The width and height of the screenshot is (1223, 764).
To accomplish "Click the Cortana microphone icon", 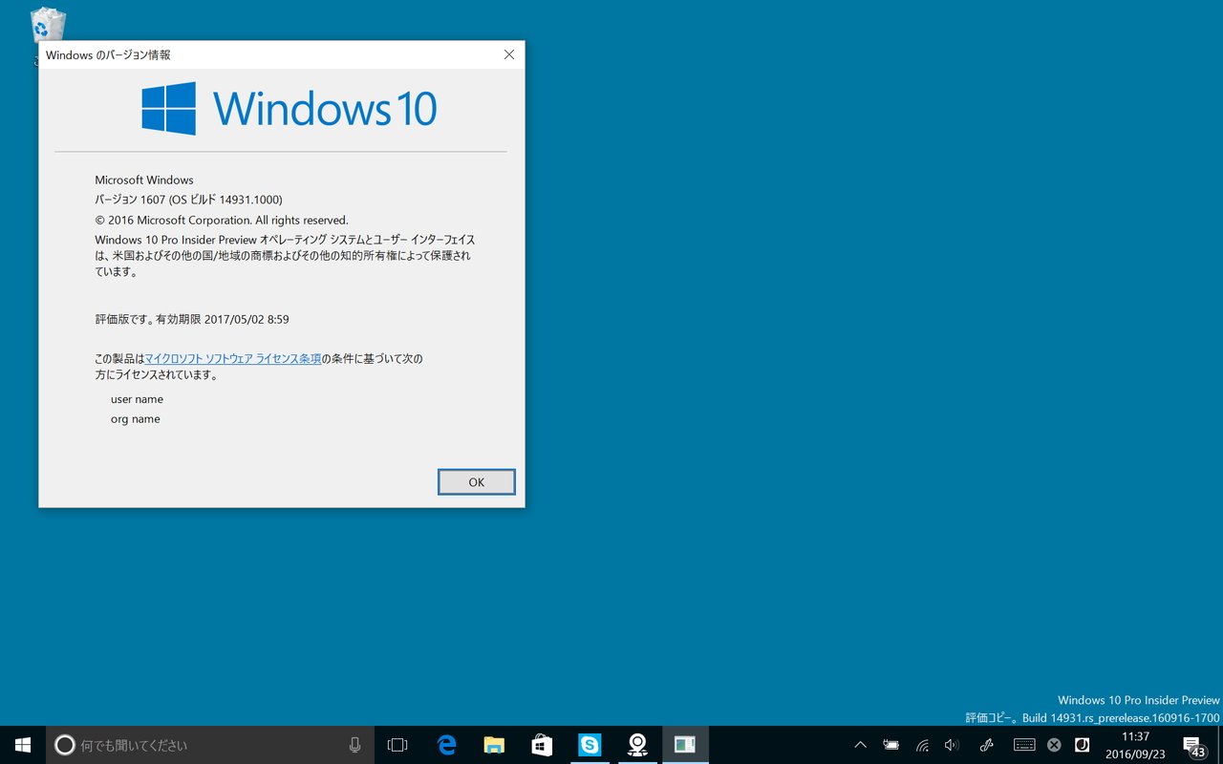I will coord(354,744).
